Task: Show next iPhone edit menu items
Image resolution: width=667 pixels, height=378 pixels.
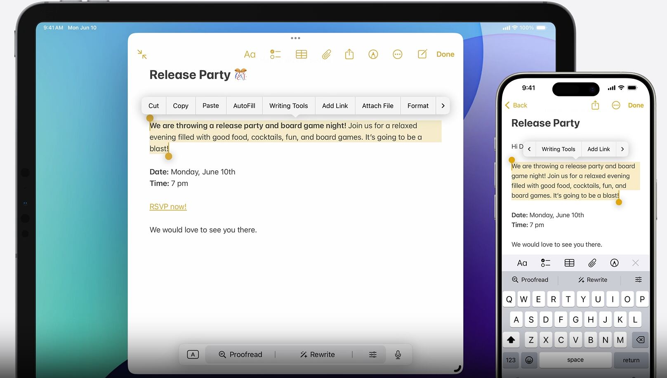Action: pos(622,149)
